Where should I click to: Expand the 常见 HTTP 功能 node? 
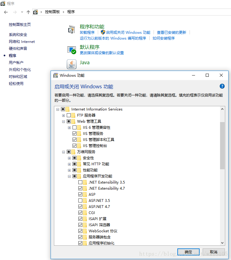(x=69, y=164)
